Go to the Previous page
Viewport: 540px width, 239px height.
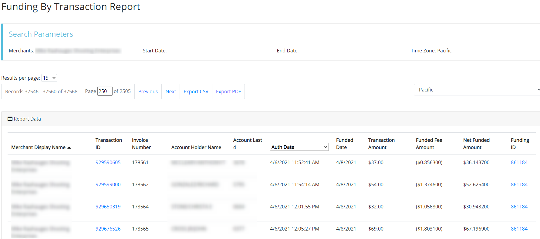point(148,91)
